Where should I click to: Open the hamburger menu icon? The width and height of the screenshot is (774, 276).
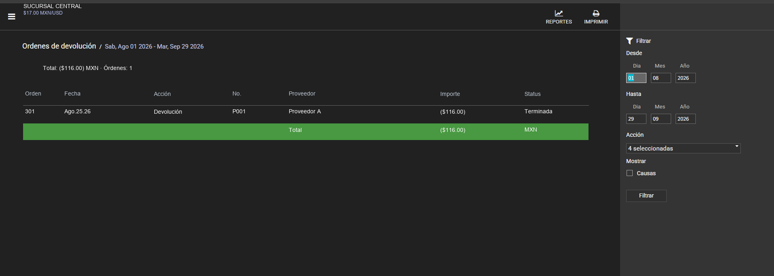[x=12, y=17]
